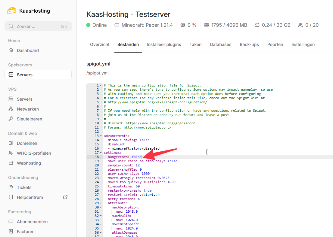333x237 pixels.
Task: Click the KaasHosting cheese logo icon
Action: point(11,11)
